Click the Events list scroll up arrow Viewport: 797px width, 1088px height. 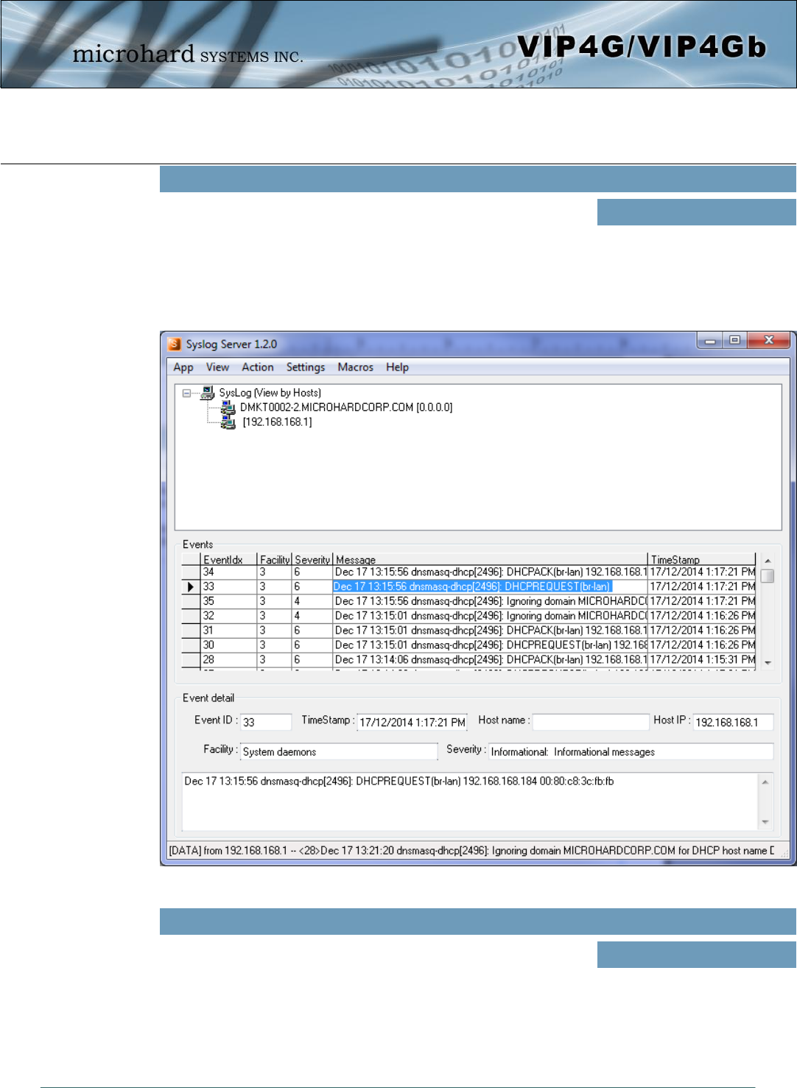point(768,561)
